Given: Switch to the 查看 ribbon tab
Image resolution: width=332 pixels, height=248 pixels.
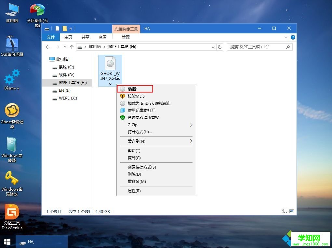Looking at the screenshot, I should (102, 37).
